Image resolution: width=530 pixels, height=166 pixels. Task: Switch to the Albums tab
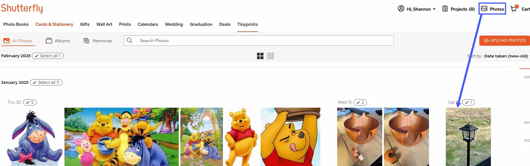click(x=58, y=41)
